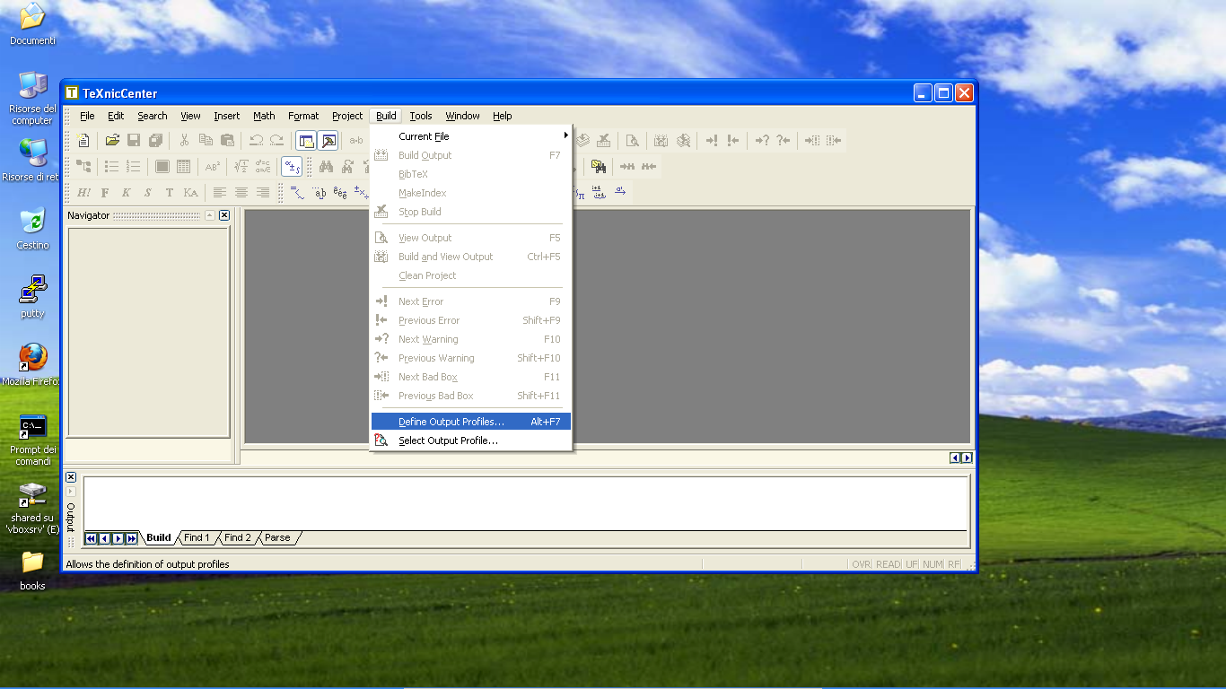Click the jump-to-first output tab arrow
The height and width of the screenshot is (689, 1226).
tap(91, 538)
